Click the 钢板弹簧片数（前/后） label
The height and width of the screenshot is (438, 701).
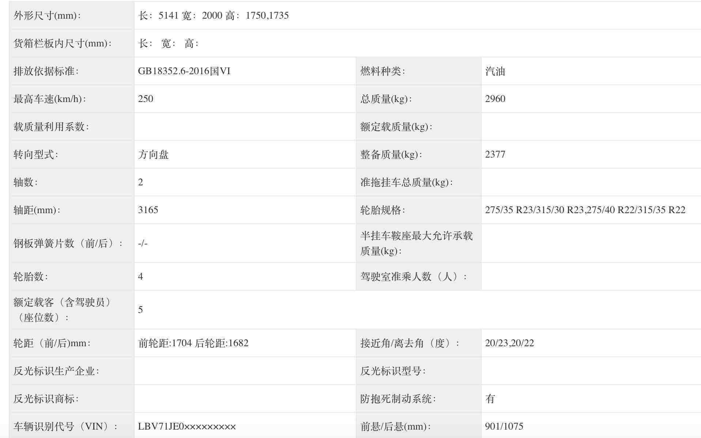[x=68, y=243]
